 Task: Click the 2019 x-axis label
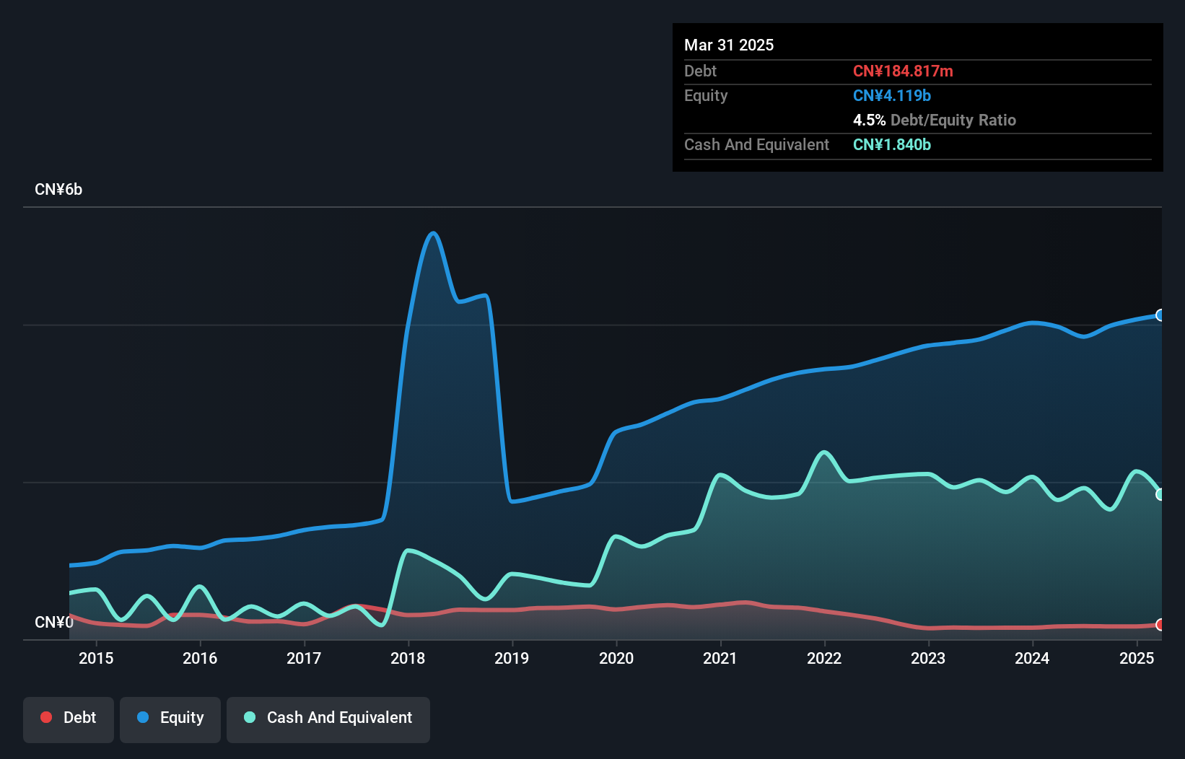pyautogui.click(x=512, y=658)
